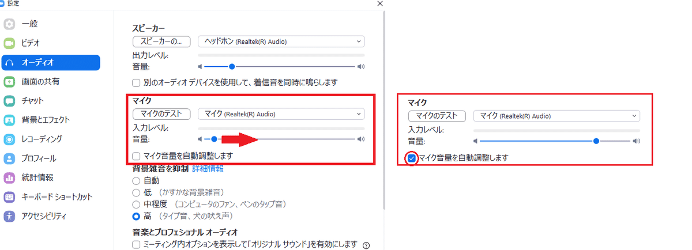Click the Audio (オーディオ) headphone icon
Image resolution: width=692 pixels, height=250 pixels.
[9, 62]
